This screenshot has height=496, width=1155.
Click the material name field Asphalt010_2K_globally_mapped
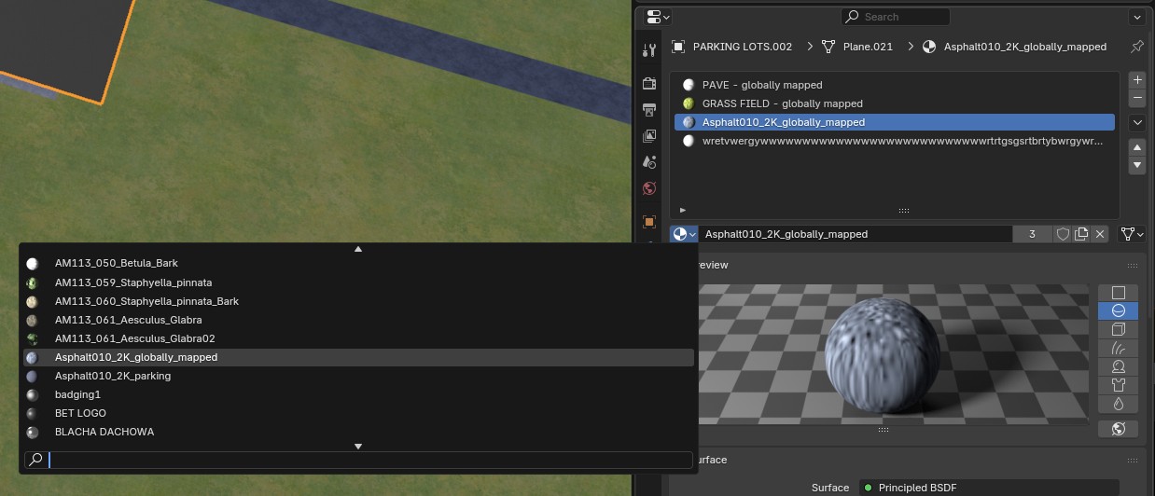pyautogui.click(x=856, y=234)
